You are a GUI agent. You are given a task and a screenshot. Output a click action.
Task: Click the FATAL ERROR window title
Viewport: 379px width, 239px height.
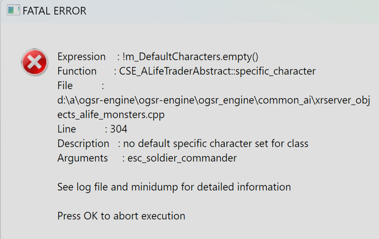pyautogui.click(x=55, y=11)
